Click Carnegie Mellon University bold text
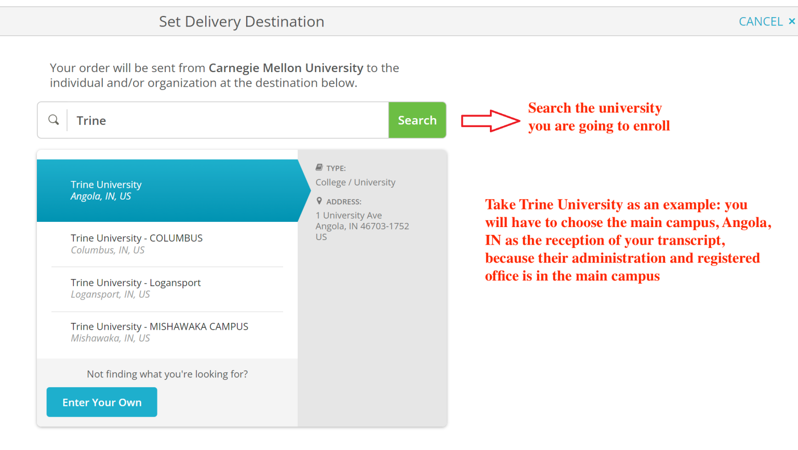The height and width of the screenshot is (450, 798). (x=286, y=67)
